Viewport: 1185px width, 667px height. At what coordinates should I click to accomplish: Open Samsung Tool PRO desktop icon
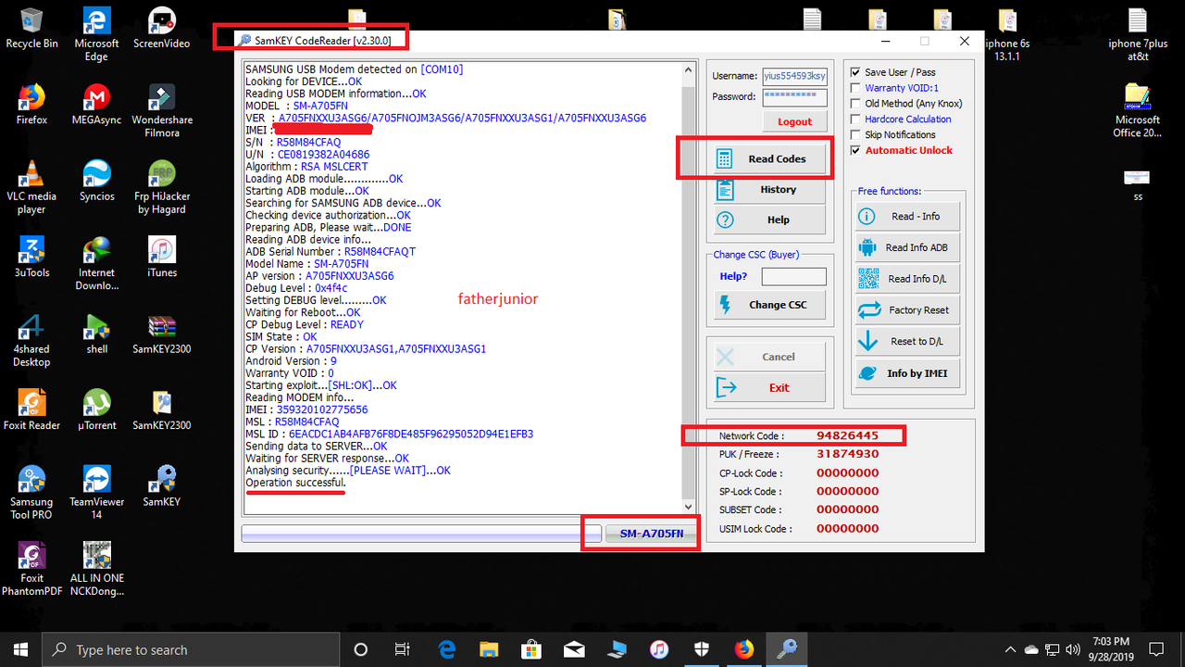[31, 493]
